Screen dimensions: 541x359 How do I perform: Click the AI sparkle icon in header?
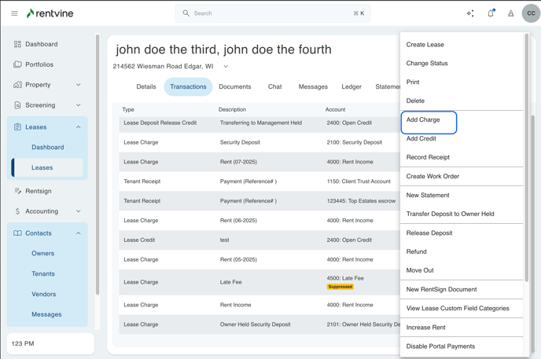pyautogui.click(x=470, y=13)
